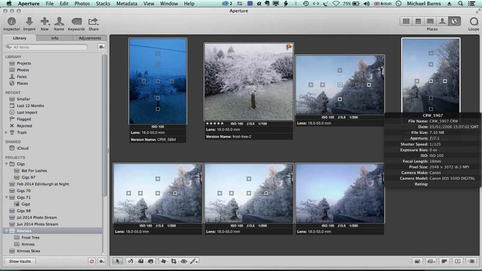Select the Rotate tool
Viewport: 482px width, 271px height.
tap(130, 261)
